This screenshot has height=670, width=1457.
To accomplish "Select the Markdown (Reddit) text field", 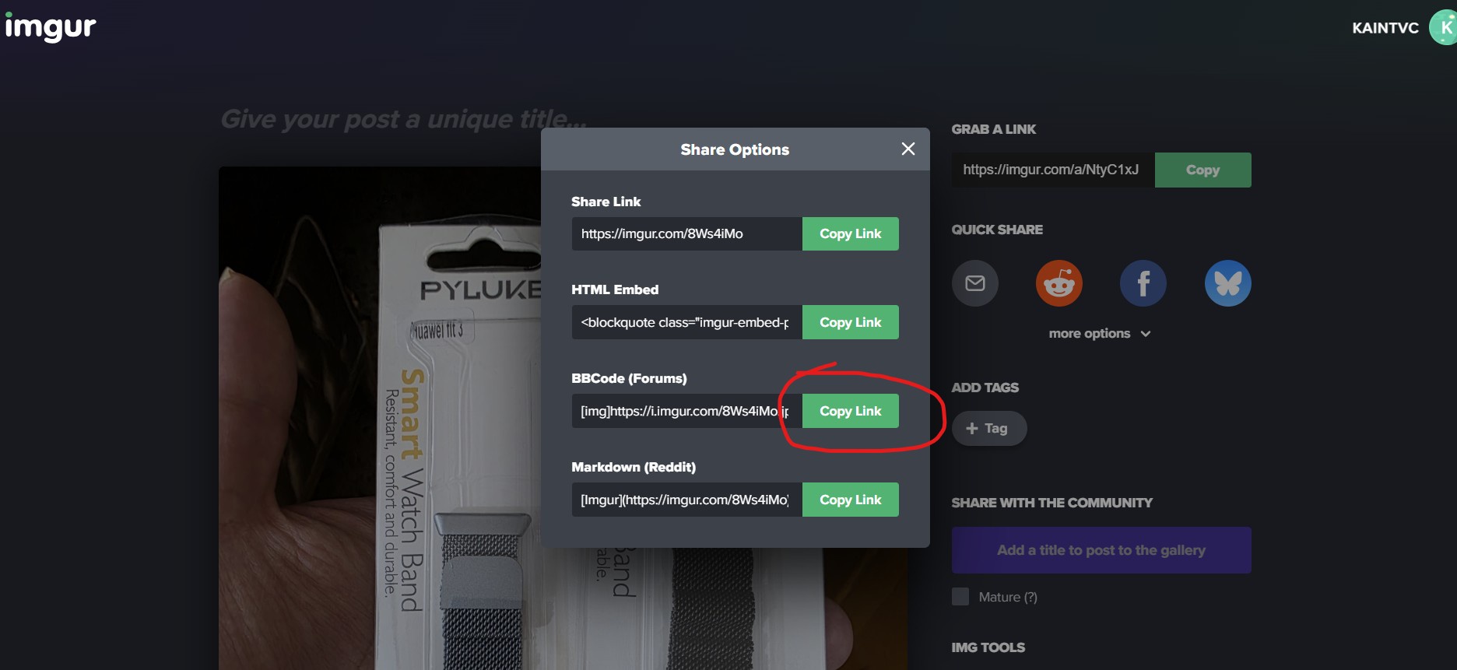I will coord(687,500).
